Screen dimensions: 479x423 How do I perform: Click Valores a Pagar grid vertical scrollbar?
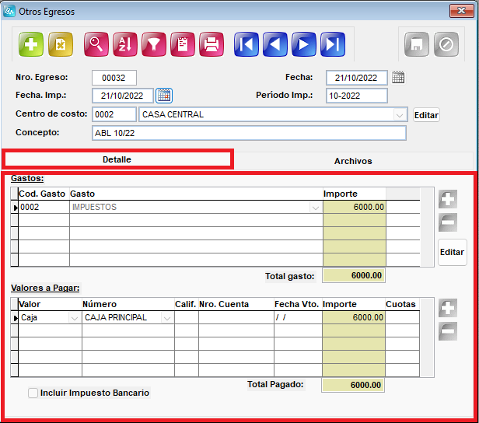pyautogui.click(x=427, y=337)
